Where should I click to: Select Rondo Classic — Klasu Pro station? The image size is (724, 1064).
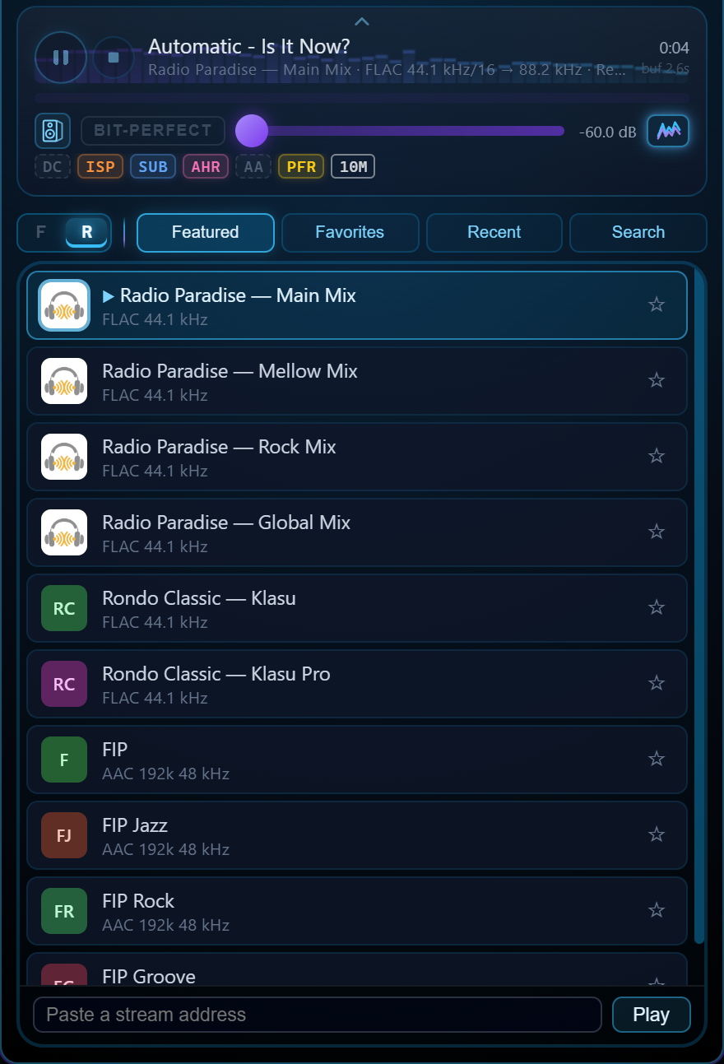357,684
